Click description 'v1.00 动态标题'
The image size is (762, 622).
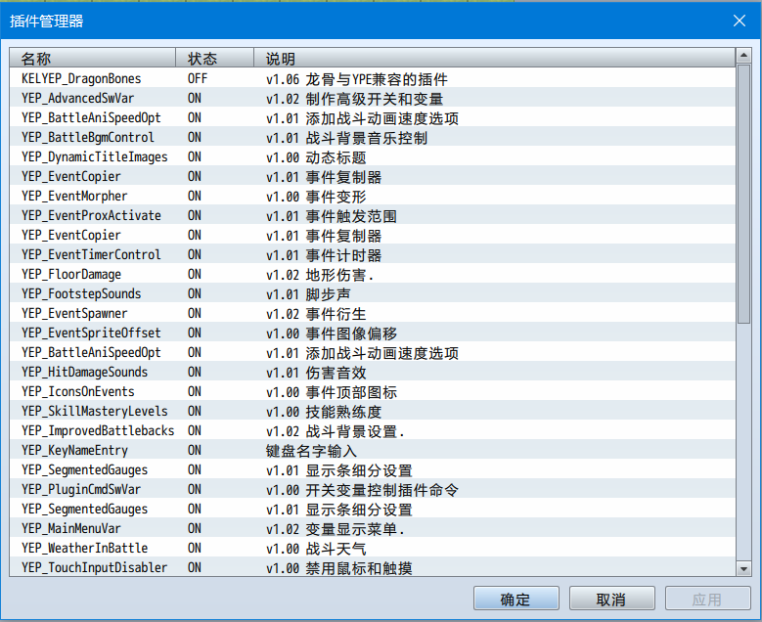[x=316, y=157]
